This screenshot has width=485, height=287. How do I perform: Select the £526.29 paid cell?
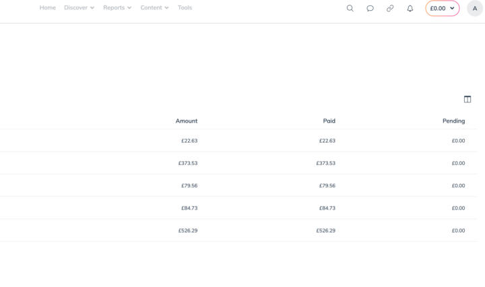(x=325, y=230)
